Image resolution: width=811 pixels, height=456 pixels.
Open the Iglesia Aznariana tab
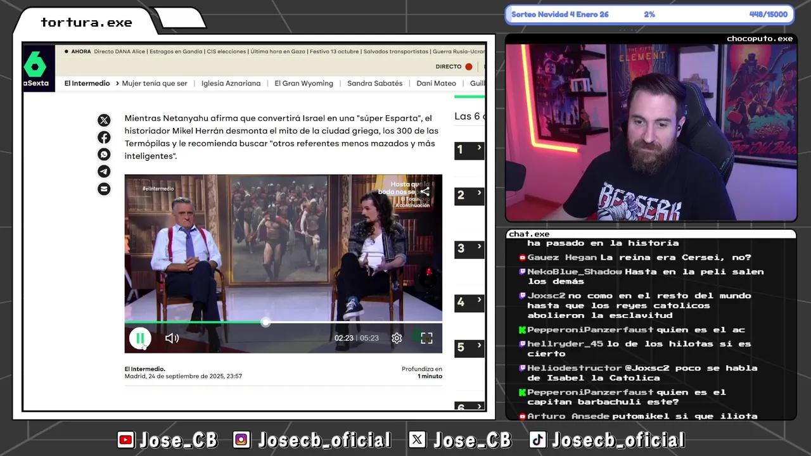click(x=231, y=84)
